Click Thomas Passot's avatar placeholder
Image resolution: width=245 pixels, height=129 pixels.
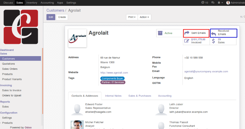(x=161, y=125)
